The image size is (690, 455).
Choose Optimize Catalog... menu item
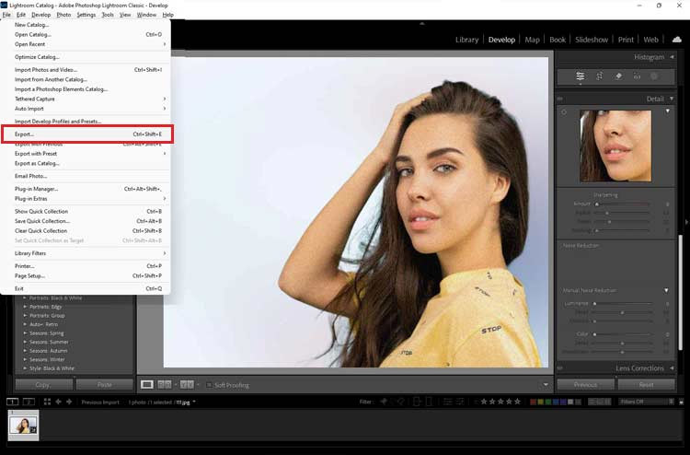86,57
